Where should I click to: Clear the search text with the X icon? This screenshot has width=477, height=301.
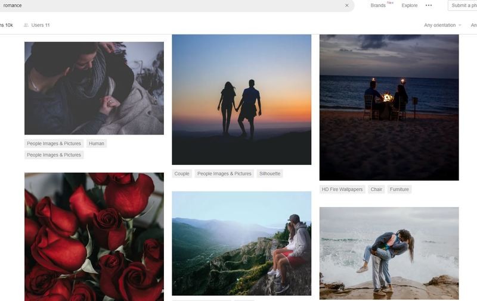coord(346,5)
